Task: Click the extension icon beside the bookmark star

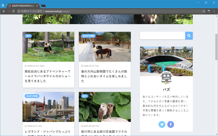Action: coord(209,11)
